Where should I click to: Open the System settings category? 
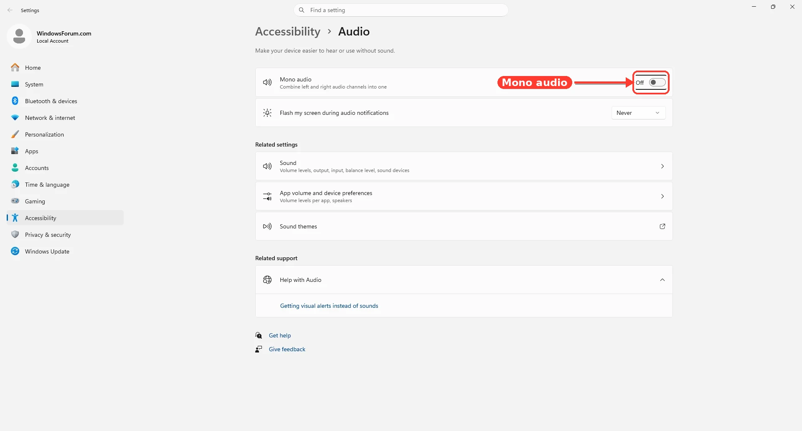click(65, 84)
